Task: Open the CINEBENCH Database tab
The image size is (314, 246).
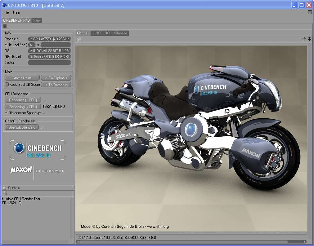Action: coord(110,33)
